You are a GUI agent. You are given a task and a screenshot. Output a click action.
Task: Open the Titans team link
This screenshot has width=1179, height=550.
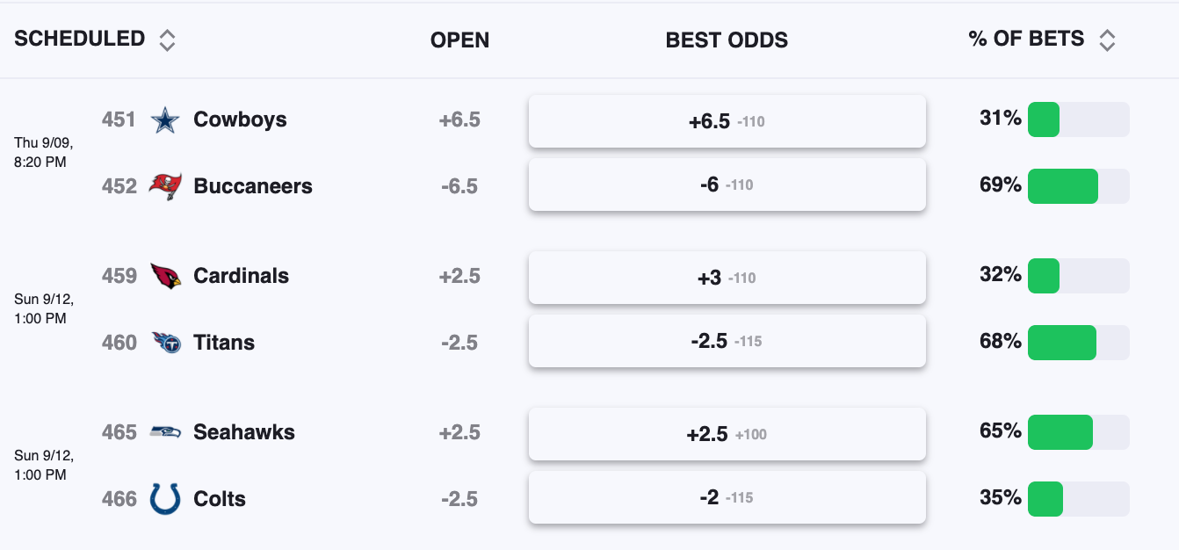click(224, 343)
